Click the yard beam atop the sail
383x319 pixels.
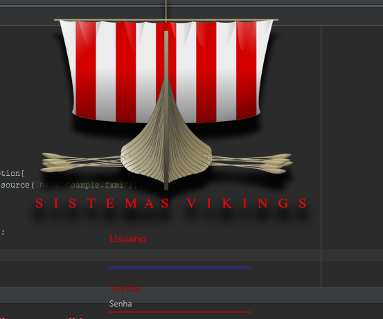[x=166, y=20]
